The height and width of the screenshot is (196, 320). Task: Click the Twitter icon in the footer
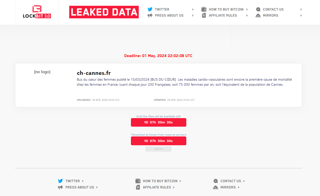click(x=60, y=181)
